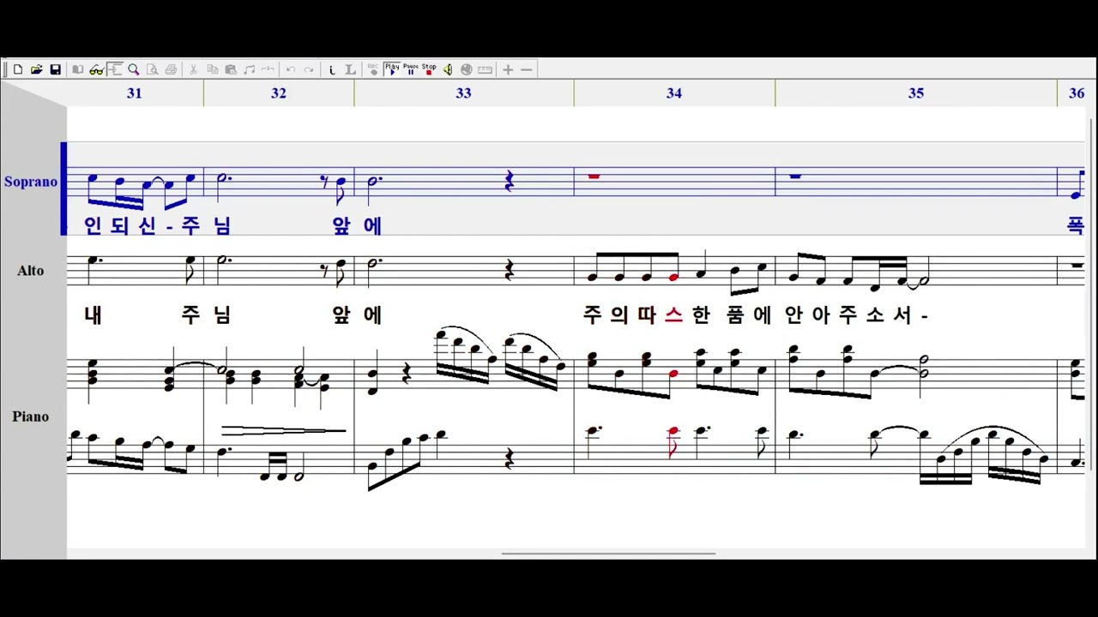Select the magnifying glass zoom tool

tap(134, 69)
